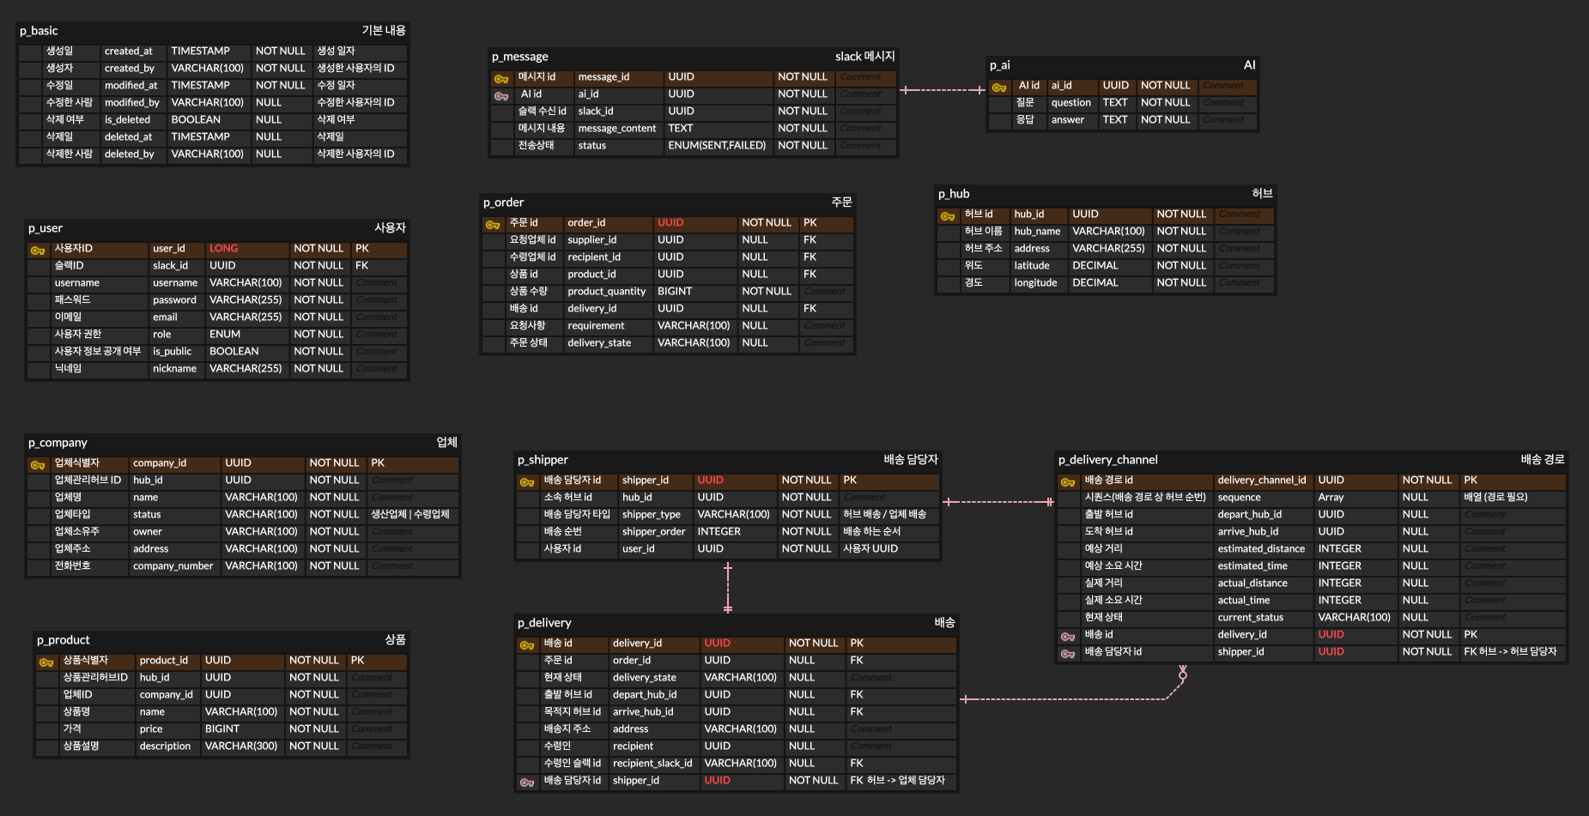Viewport: 1589px width, 816px height.
Task: Click the shipper_type column in p_shipper
Action: click(652, 515)
